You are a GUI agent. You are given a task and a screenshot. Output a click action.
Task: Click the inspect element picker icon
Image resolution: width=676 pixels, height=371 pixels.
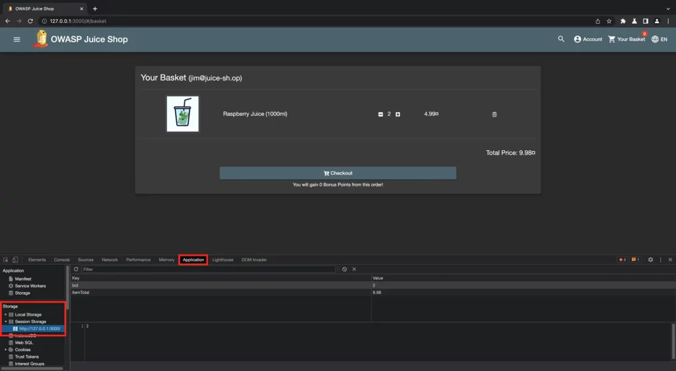pos(6,260)
